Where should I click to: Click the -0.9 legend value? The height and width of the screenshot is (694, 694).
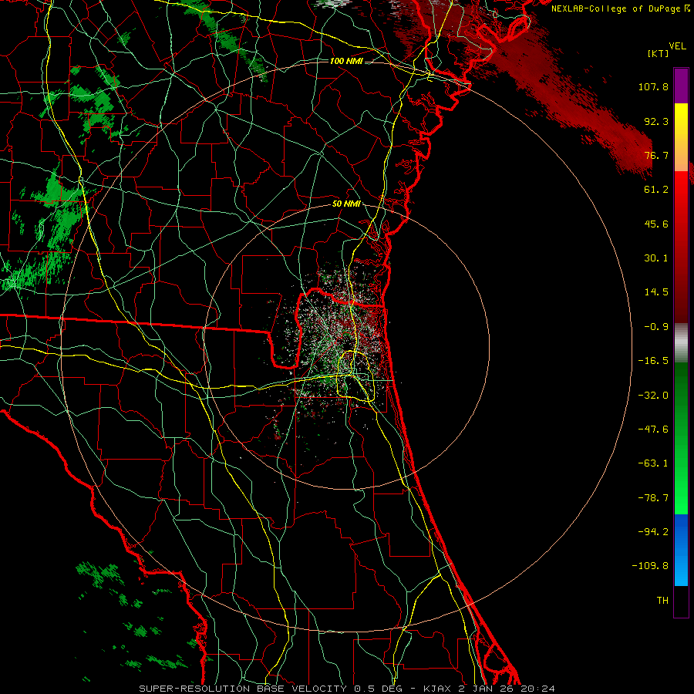[656, 327]
